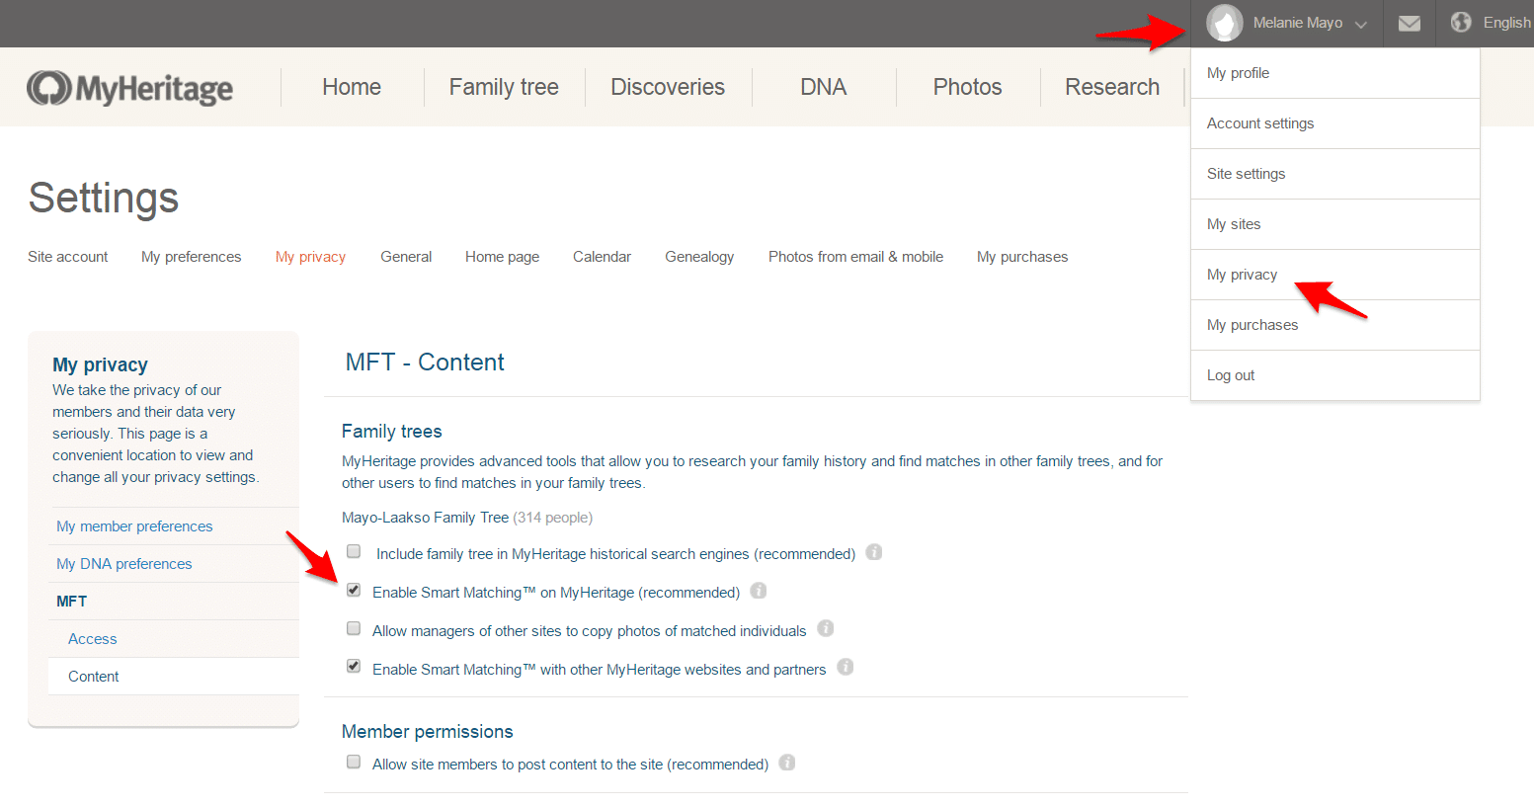The height and width of the screenshot is (807, 1534).
Task: Switch to Site account settings tab
Action: [68, 257]
